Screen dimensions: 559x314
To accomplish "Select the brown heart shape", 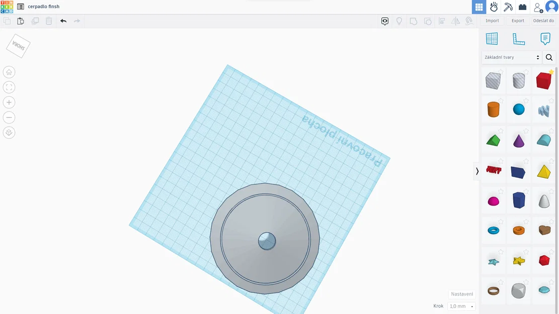I will pos(544,230).
